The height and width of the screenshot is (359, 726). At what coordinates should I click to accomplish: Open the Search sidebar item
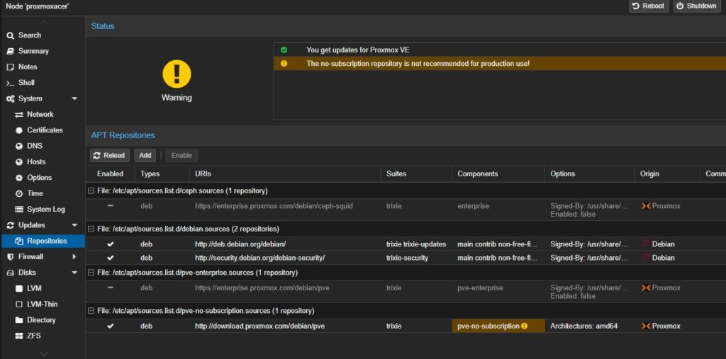click(30, 35)
